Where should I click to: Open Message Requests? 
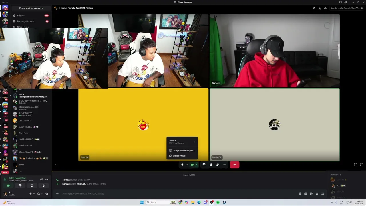[31, 21]
